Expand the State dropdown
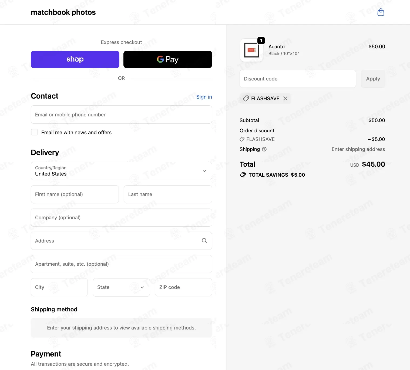Screen dimensions: 410x370 point(121,287)
